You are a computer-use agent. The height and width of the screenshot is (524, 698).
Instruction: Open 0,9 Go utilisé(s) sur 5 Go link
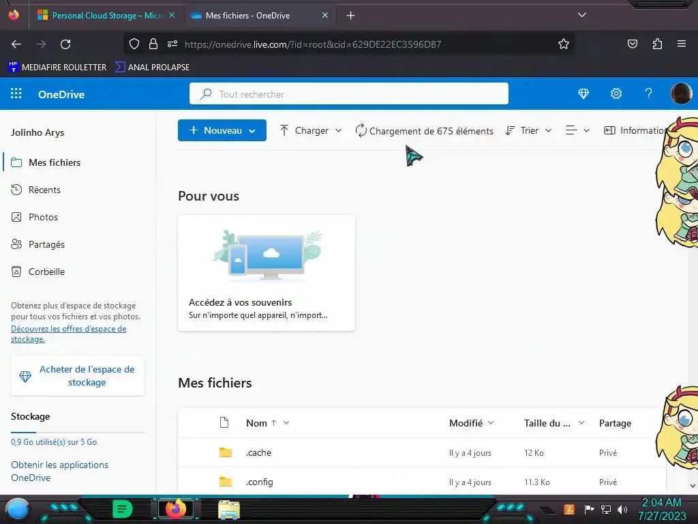pos(54,442)
